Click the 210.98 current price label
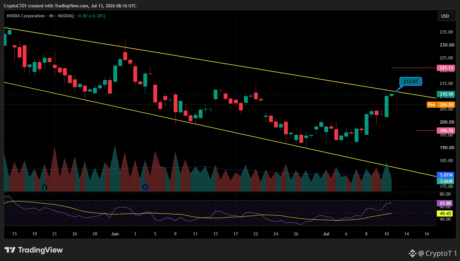Screen dimensions: 460x261 (446, 94)
